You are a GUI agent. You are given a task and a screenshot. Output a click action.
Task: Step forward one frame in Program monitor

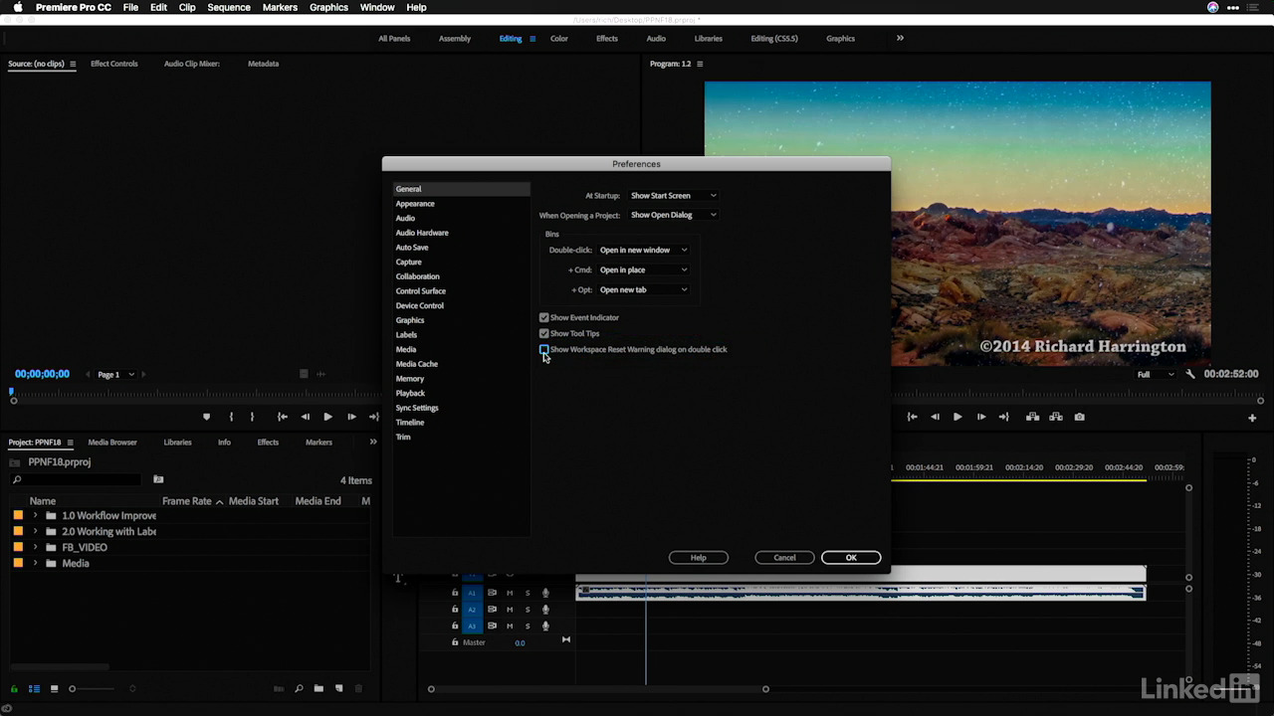coord(981,417)
